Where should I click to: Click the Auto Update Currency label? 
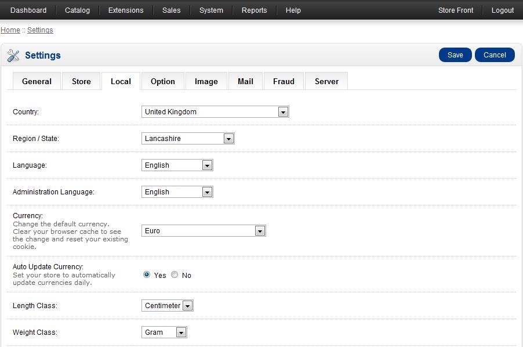[x=48, y=266]
